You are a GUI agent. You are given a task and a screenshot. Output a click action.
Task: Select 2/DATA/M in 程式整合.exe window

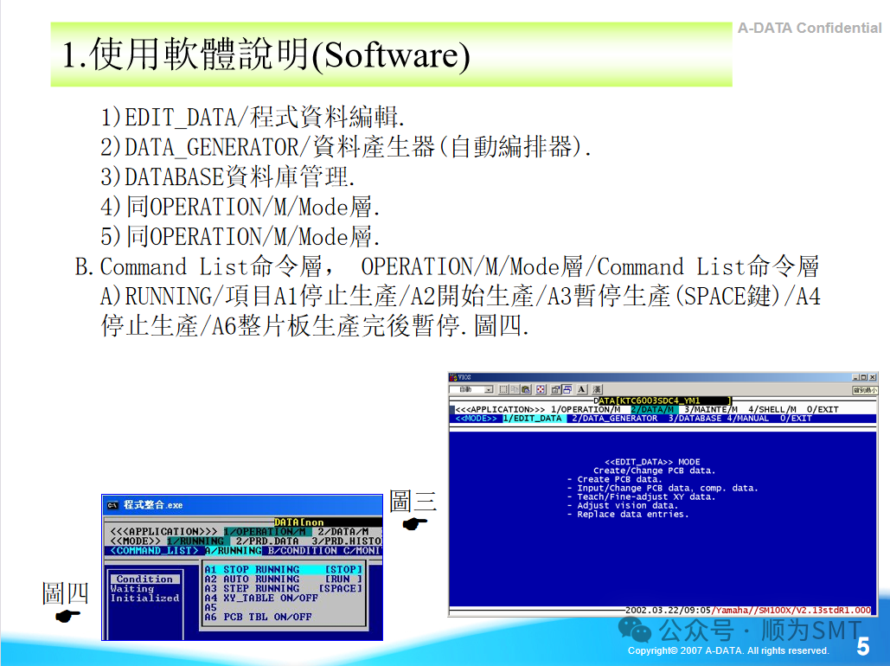click(343, 531)
